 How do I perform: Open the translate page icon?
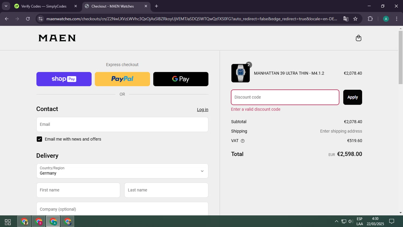(346, 19)
